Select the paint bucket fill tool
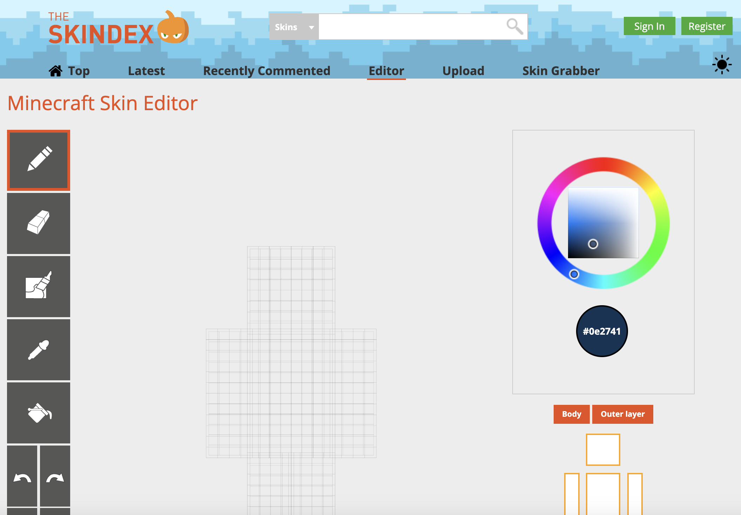The width and height of the screenshot is (741, 515). point(39,413)
